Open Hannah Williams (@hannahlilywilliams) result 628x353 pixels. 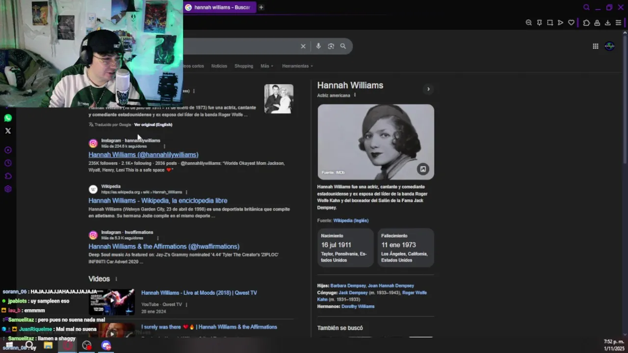143,154
